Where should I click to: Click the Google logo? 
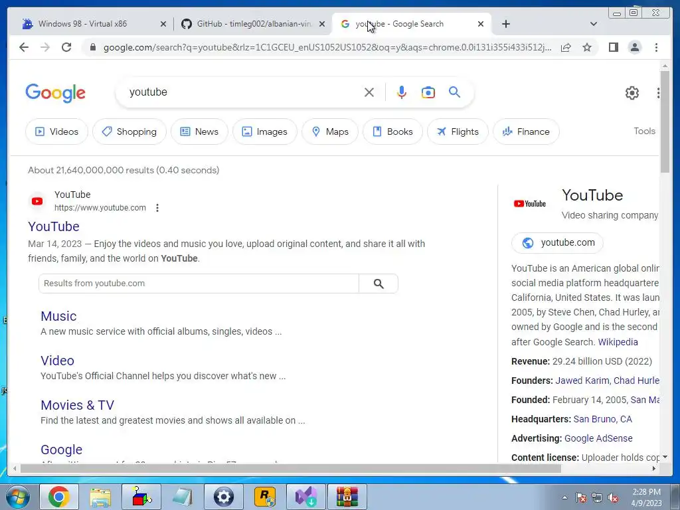coord(56,93)
